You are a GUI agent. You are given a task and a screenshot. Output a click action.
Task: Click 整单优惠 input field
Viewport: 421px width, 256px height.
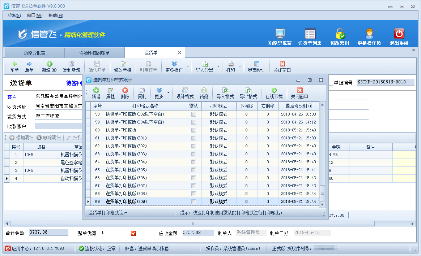[115, 233]
